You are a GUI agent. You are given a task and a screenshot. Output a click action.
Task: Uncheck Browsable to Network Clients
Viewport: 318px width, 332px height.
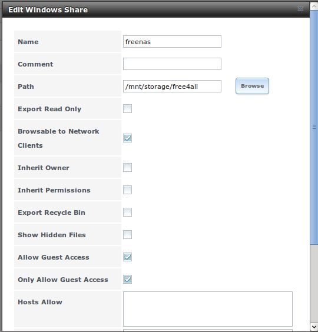(127, 138)
